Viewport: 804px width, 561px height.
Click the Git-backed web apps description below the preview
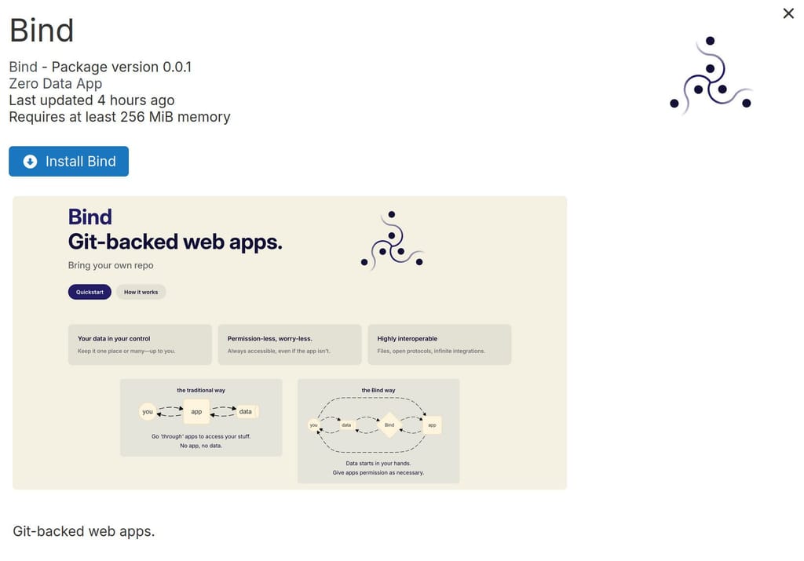84,531
